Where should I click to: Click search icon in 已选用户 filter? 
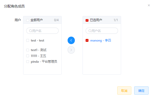90,31
